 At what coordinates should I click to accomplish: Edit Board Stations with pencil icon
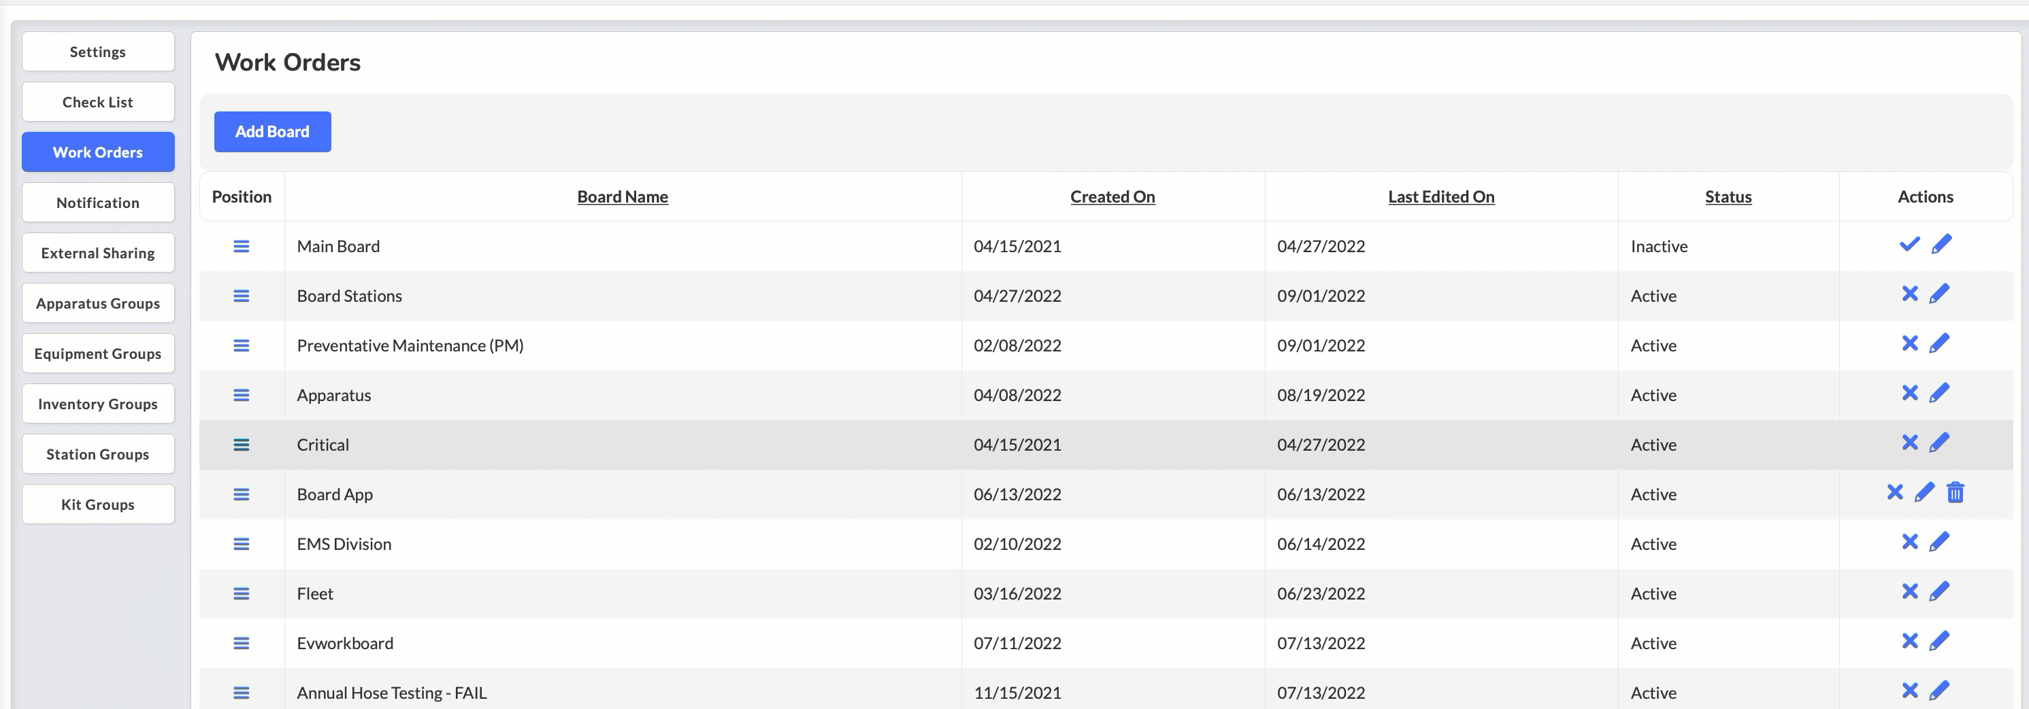tap(1939, 294)
